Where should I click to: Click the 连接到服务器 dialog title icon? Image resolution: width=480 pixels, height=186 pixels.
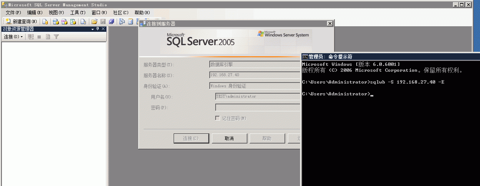click(x=143, y=24)
